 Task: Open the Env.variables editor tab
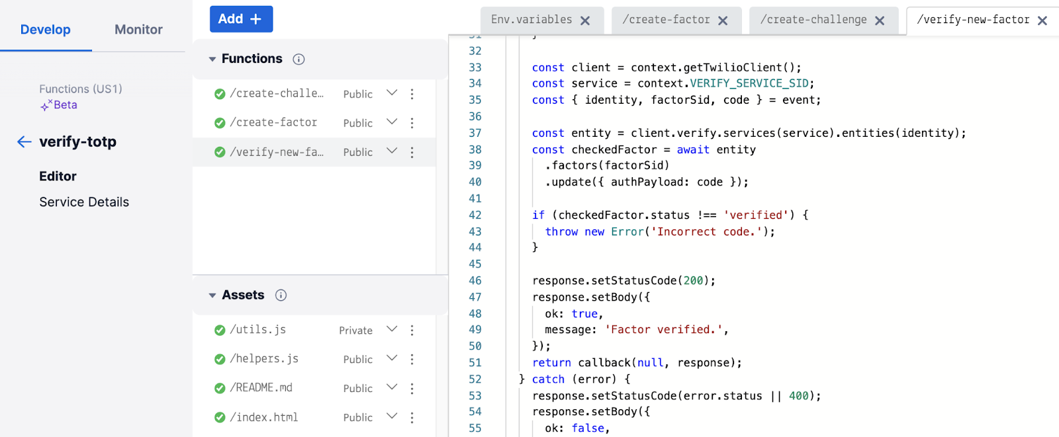pyautogui.click(x=531, y=20)
